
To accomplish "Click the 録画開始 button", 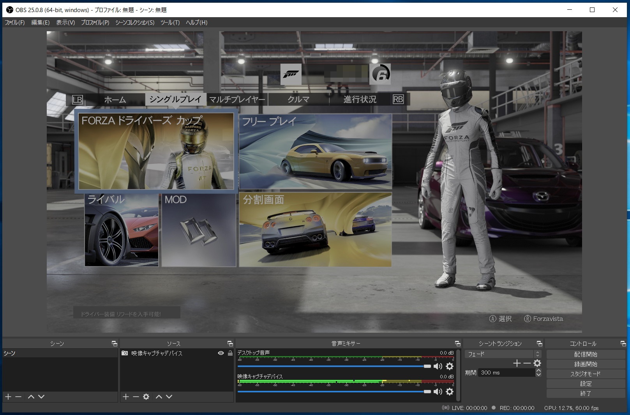I will [x=586, y=364].
